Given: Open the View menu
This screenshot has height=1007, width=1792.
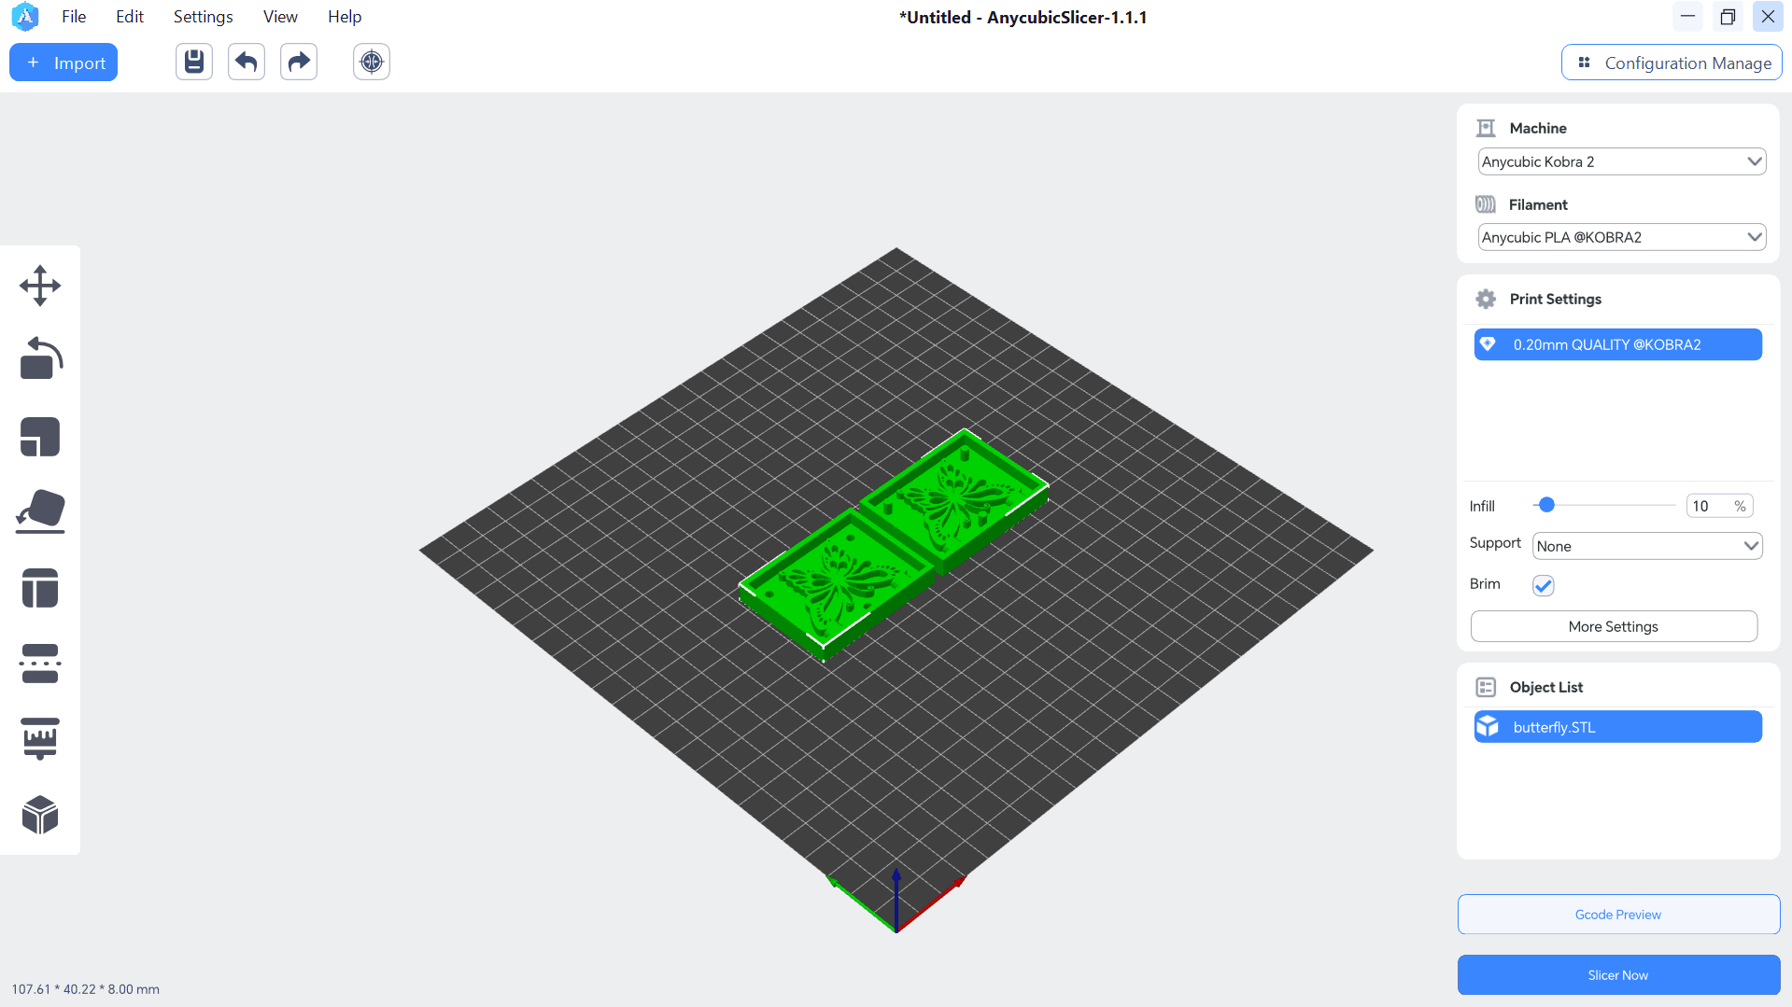Looking at the screenshot, I should click(280, 17).
